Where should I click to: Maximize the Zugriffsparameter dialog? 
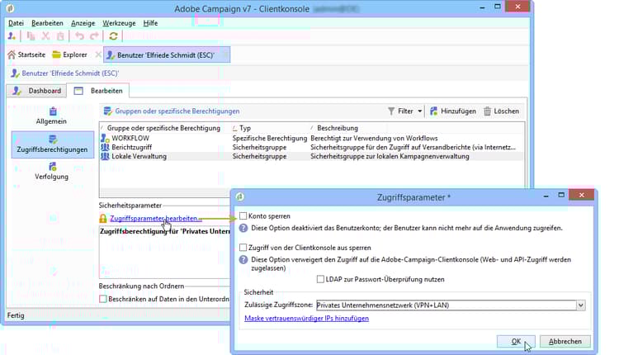coord(561,195)
